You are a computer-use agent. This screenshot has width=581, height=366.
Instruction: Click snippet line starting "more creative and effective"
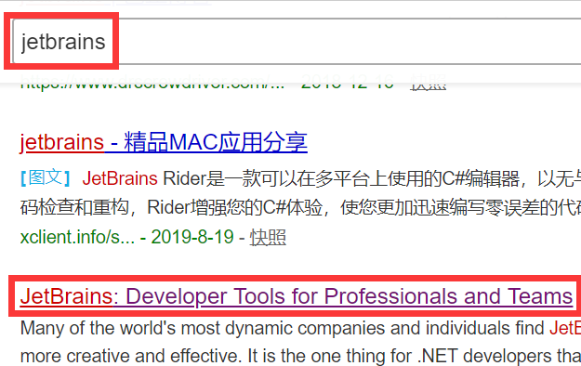point(300,356)
